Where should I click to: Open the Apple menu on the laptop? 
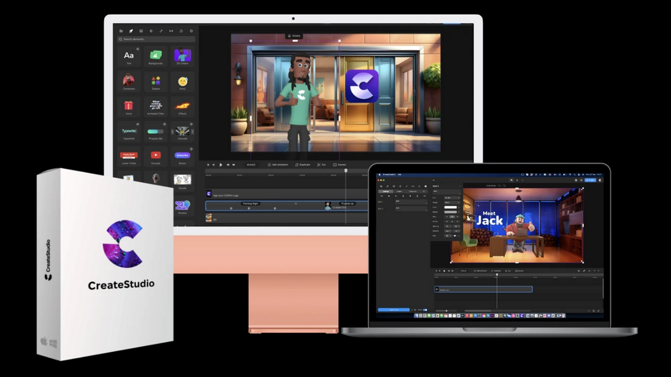click(x=379, y=174)
